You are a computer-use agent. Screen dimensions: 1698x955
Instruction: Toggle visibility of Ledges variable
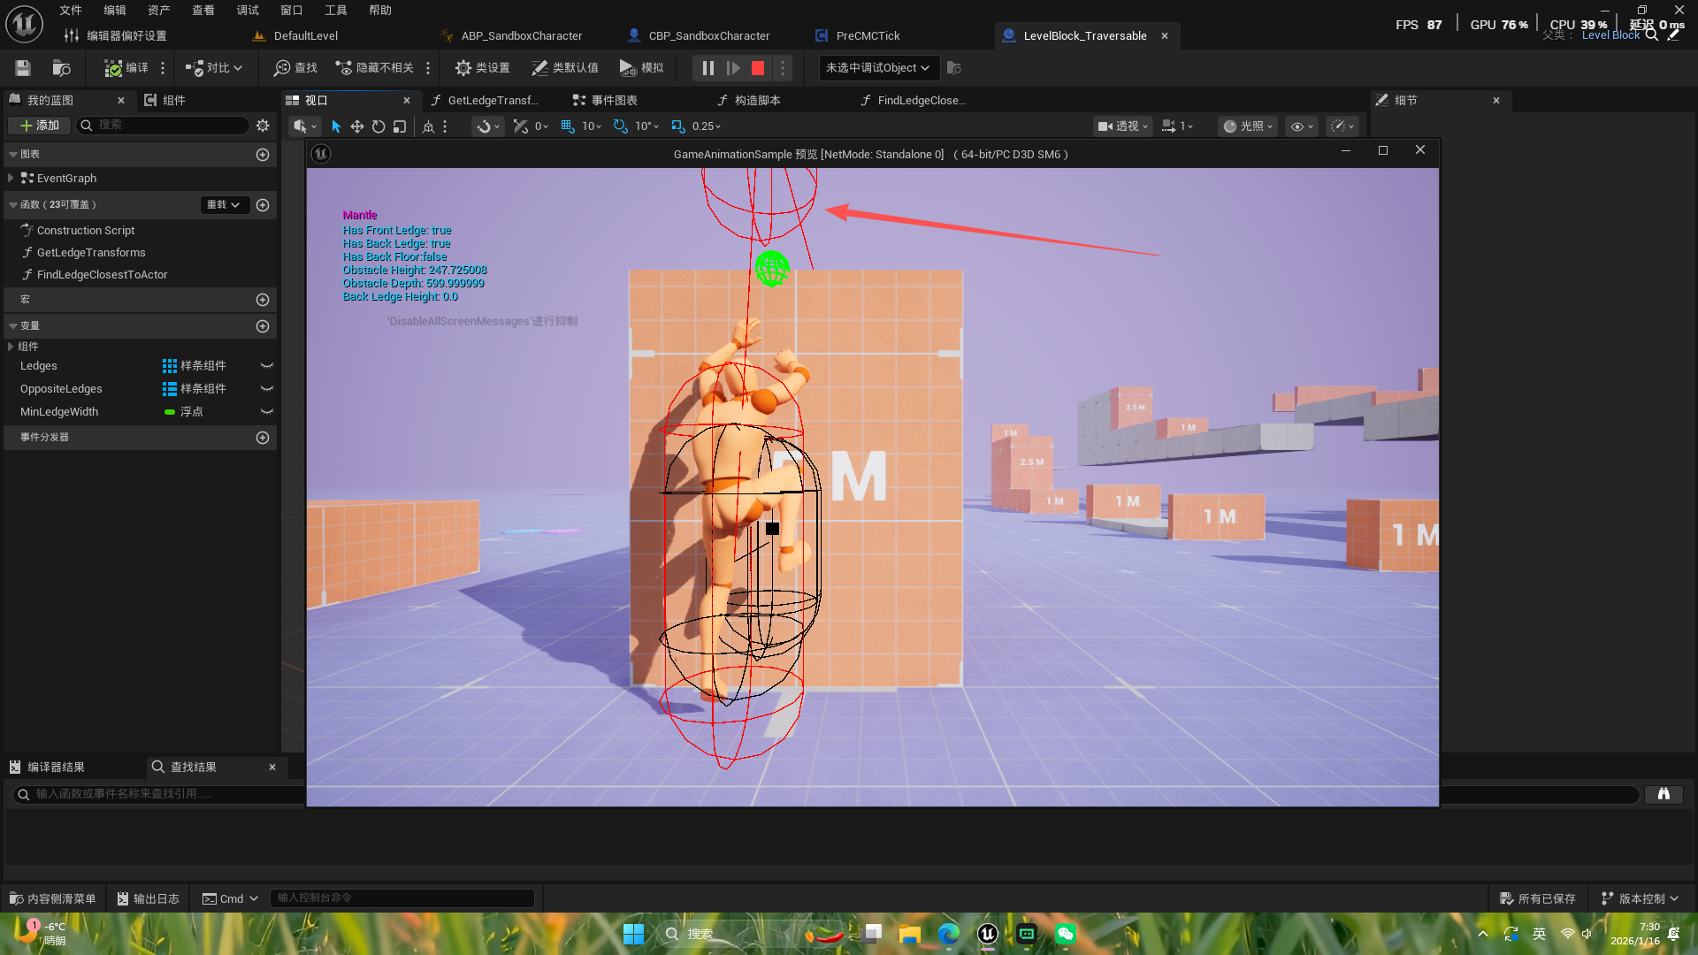coord(266,366)
